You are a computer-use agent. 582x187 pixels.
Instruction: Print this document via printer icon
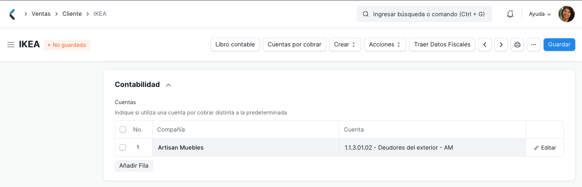click(x=517, y=45)
